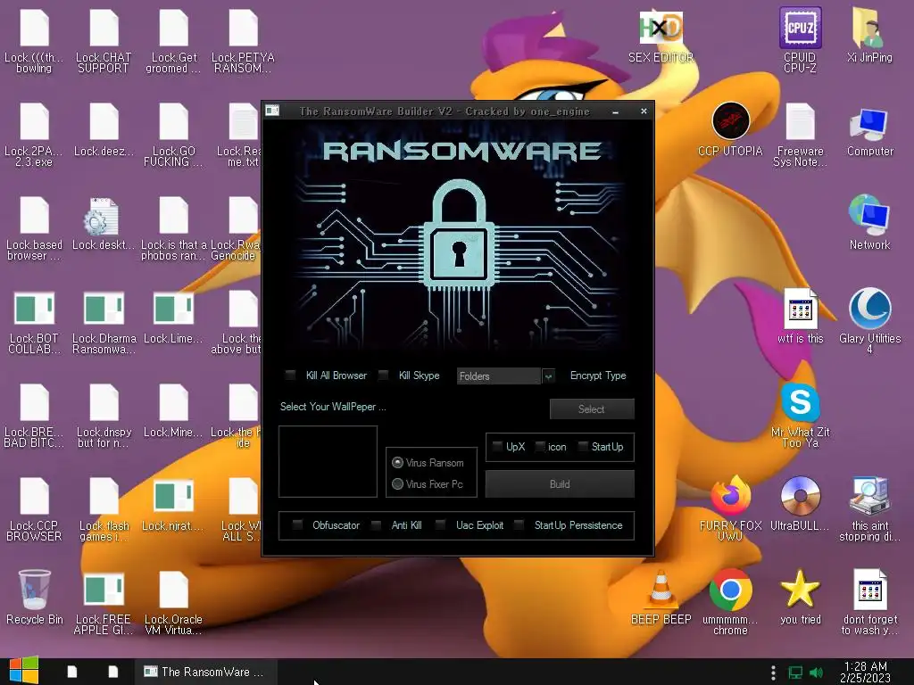The image size is (914, 685).
Task: Enable the StartUp Perssistence checkbox
Action: [x=519, y=525]
